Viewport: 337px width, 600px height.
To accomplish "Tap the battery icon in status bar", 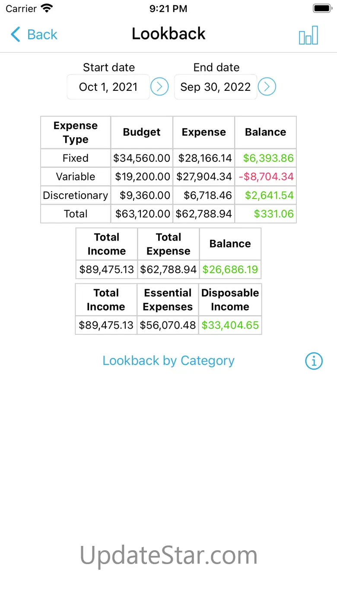I will [x=322, y=8].
